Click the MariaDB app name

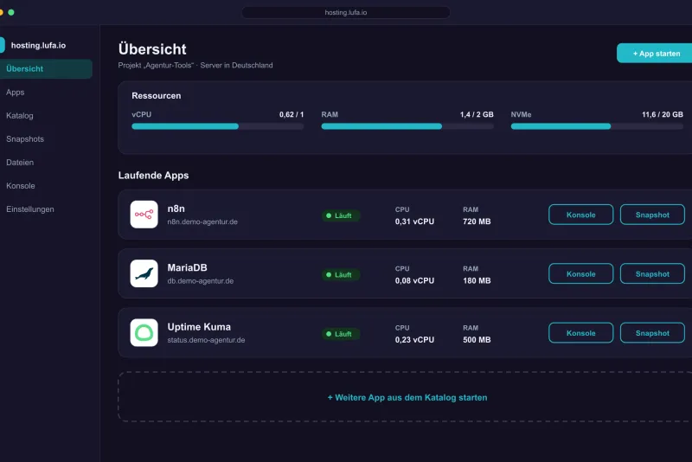click(x=187, y=268)
